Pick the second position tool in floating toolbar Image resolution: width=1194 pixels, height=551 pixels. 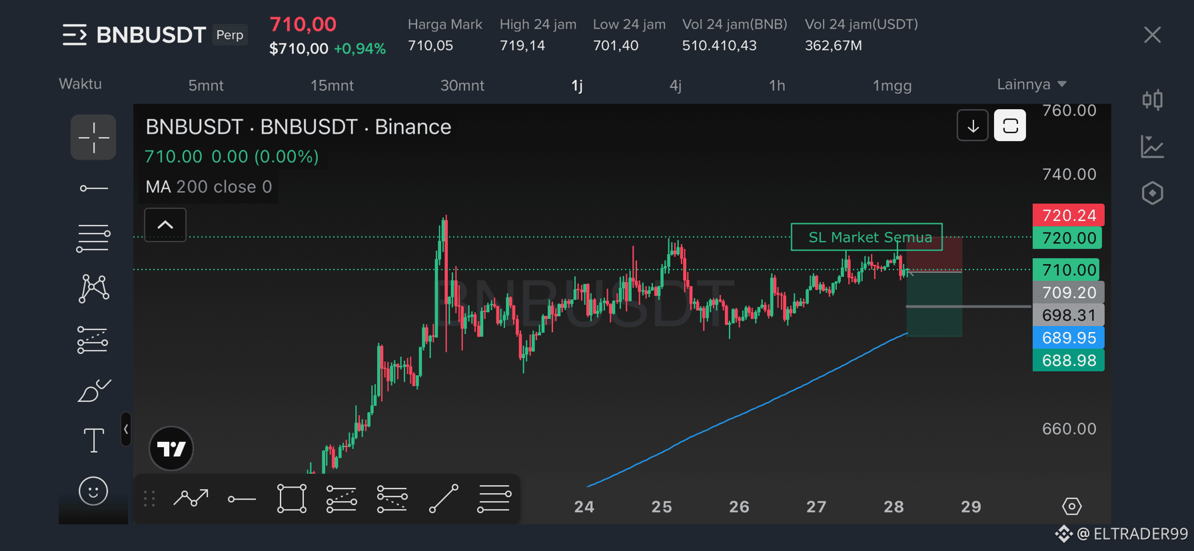click(x=392, y=498)
